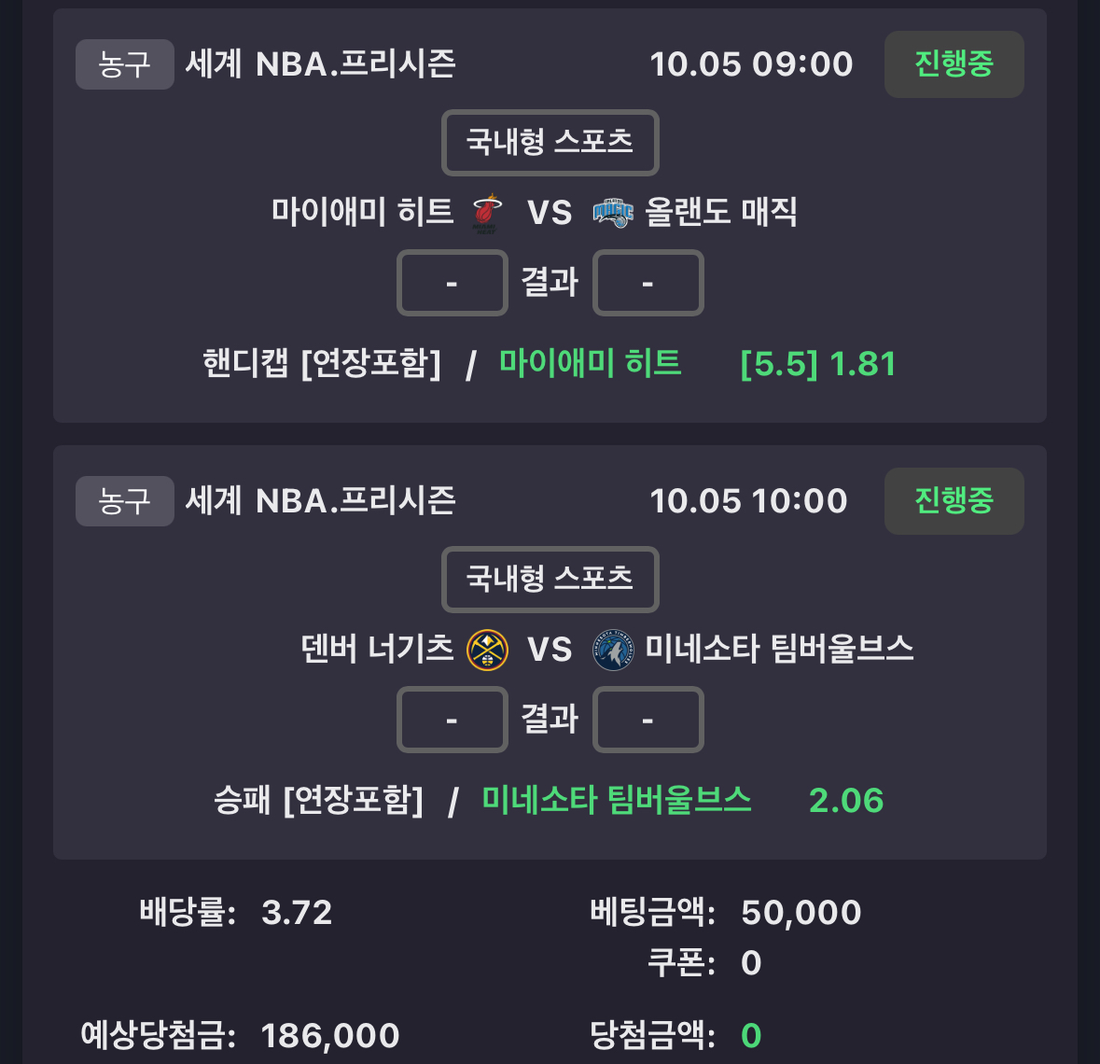Click the 덴버 너기츠 team name
This screenshot has width=1100, height=1064.
click(377, 650)
